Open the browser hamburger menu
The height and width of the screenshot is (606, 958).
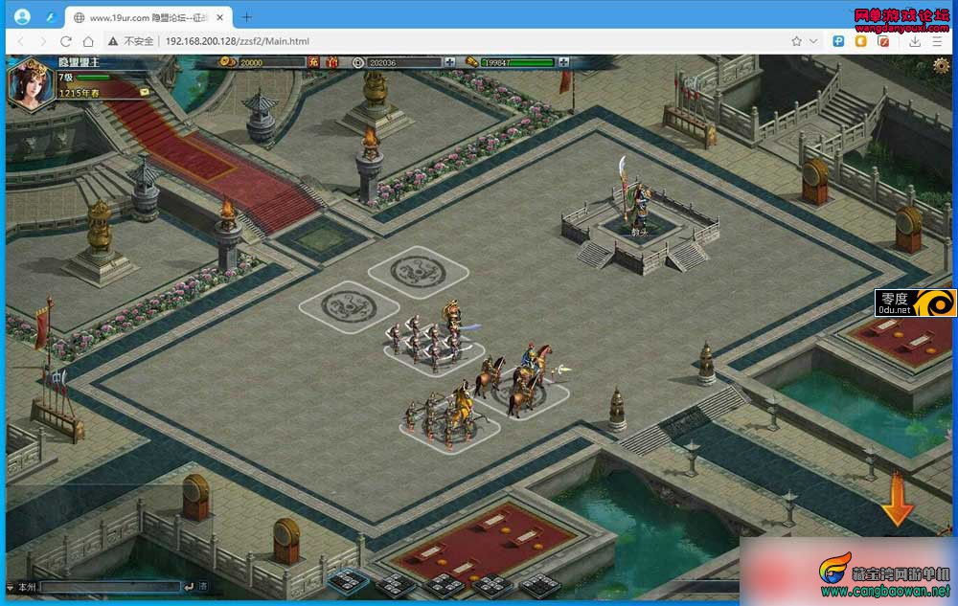[x=937, y=41]
